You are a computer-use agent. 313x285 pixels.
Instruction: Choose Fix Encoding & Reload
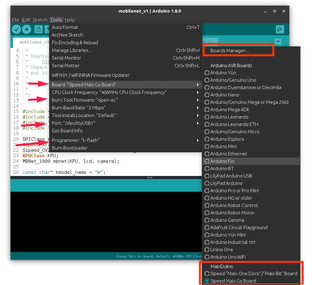(x=126, y=43)
